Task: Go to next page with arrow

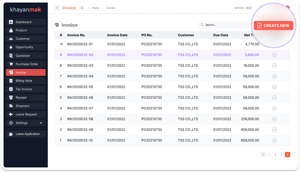Action: pos(287,154)
